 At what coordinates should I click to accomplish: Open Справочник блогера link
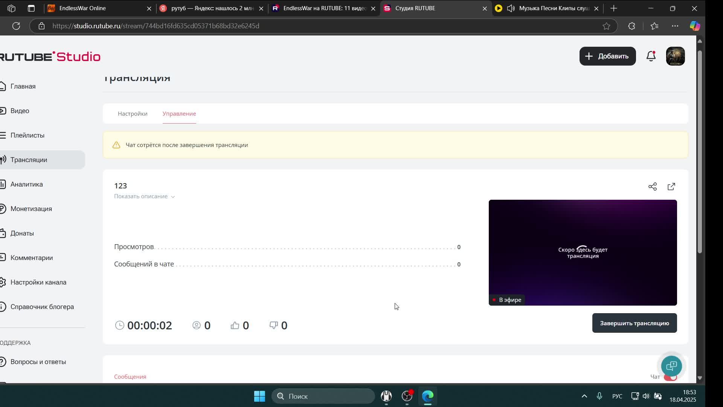pos(42,307)
